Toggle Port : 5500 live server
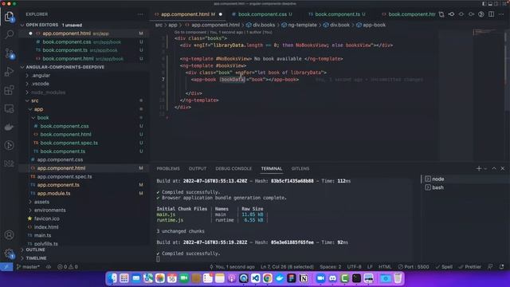510x287 pixels. click(414, 267)
